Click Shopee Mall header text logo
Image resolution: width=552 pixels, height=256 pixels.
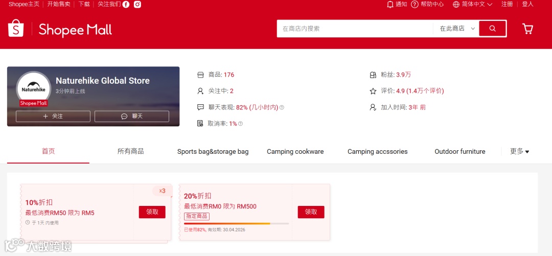click(75, 30)
